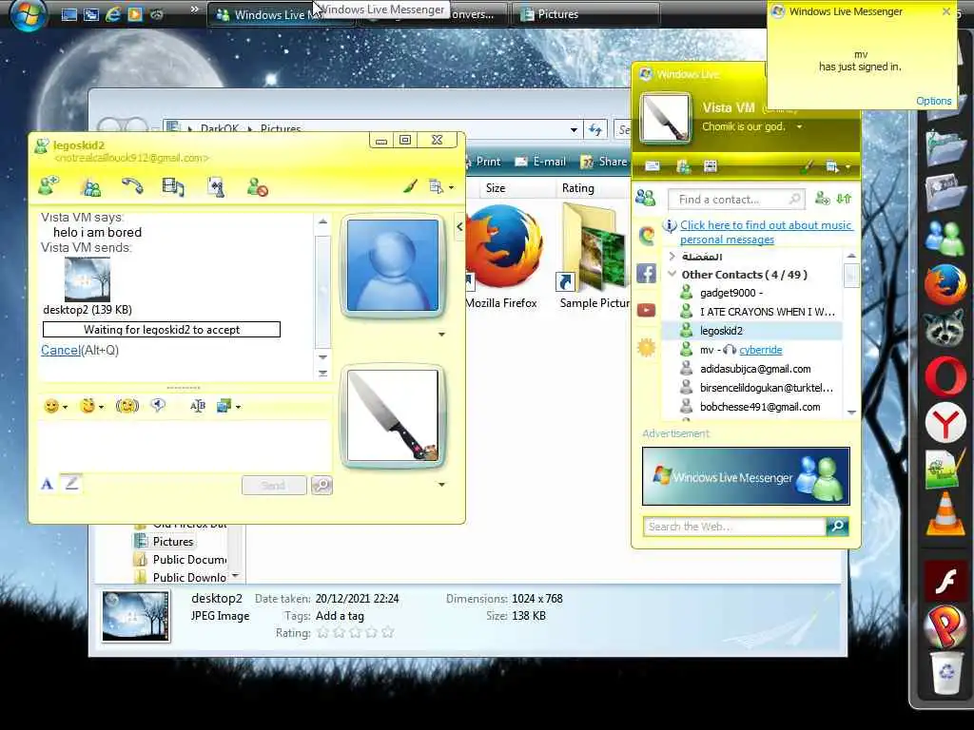The height and width of the screenshot is (730, 974).
Task: Open the color scheme paintbrush in chat window
Action: (410, 185)
